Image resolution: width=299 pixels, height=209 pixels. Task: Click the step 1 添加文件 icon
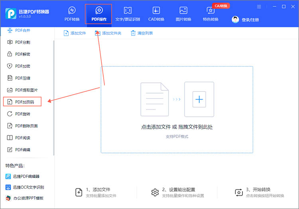[79, 192]
